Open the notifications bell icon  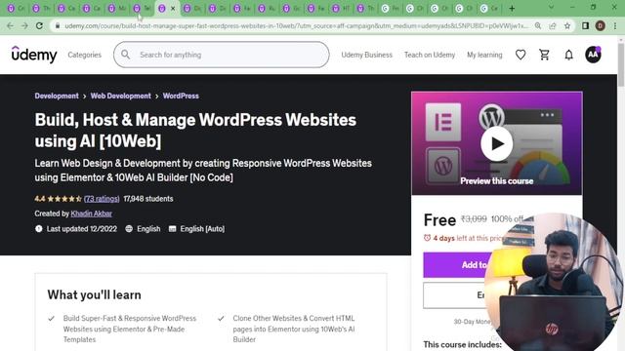pyautogui.click(x=568, y=55)
